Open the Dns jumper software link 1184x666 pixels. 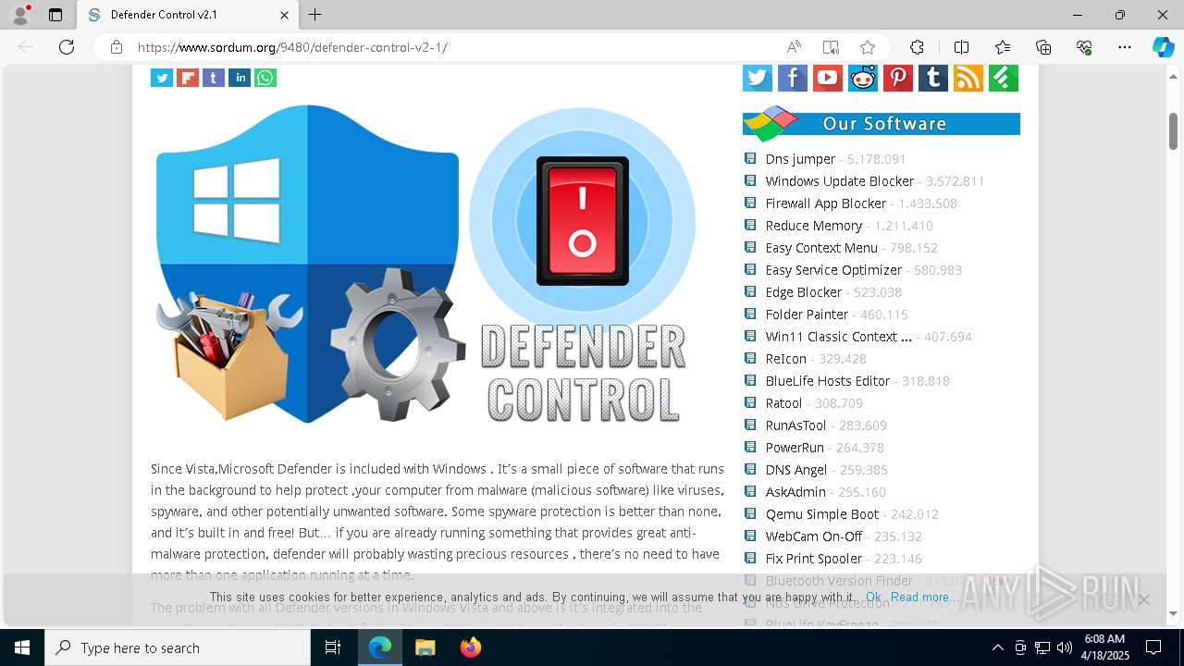(800, 159)
